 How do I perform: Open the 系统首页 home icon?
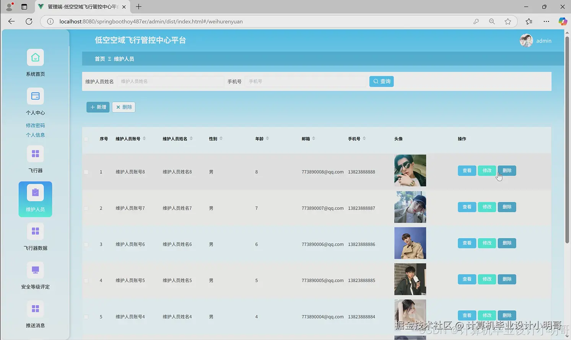(35, 57)
